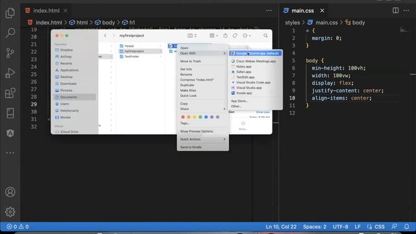This screenshot has width=416, height=234.
Task: Choose Rename in context menu
Action: point(186,75)
